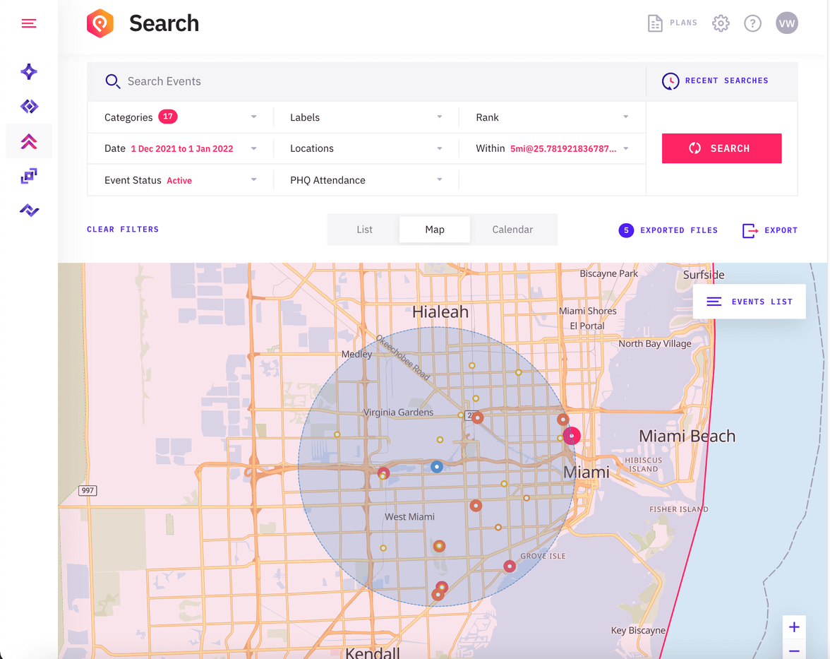Viewport: 830px width, 659px height.
Task: Open Recent Searches
Action: point(715,81)
